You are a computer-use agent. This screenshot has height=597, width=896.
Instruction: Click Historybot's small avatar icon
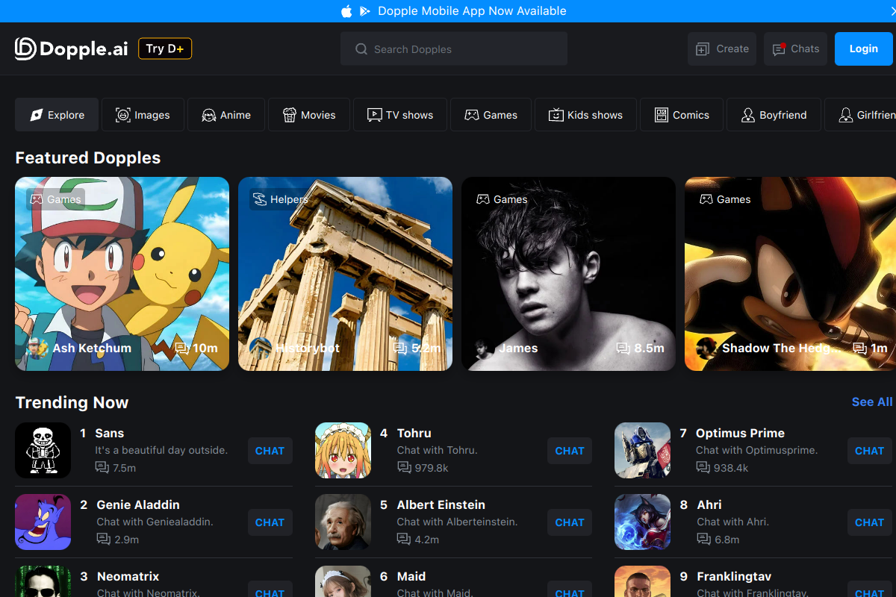pyautogui.click(x=261, y=348)
